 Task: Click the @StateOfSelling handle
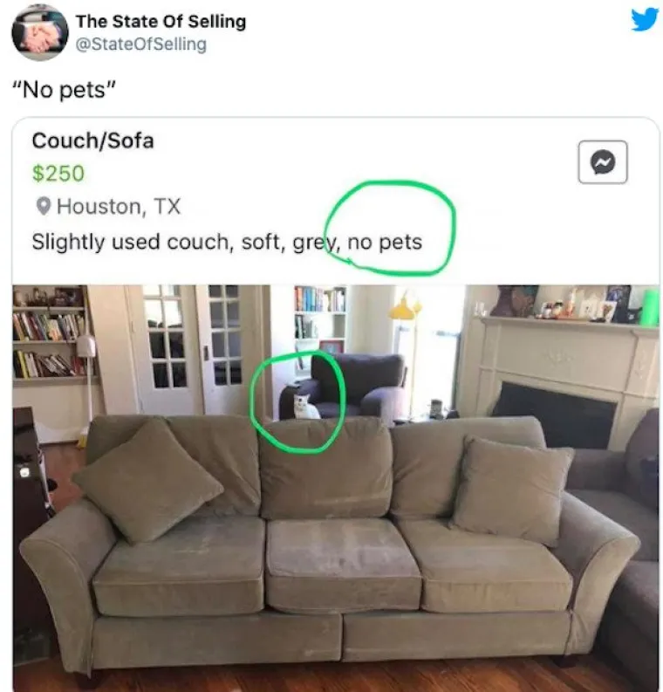(141, 45)
